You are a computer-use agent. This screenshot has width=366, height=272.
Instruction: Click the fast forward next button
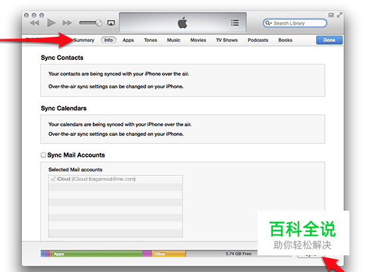67,23
